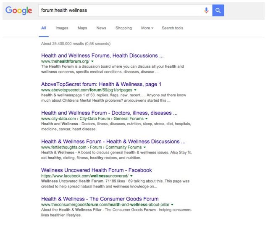Click the City-Data Forum breadcrumb

[95, 119]
